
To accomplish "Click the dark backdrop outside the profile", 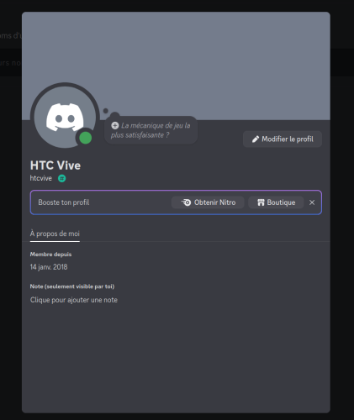I will click(x=342, y=224).
